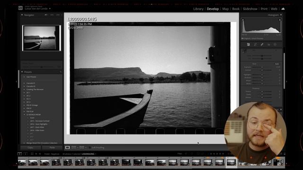Toggle the highlight clipping indicator in histogram

point(280,20)
